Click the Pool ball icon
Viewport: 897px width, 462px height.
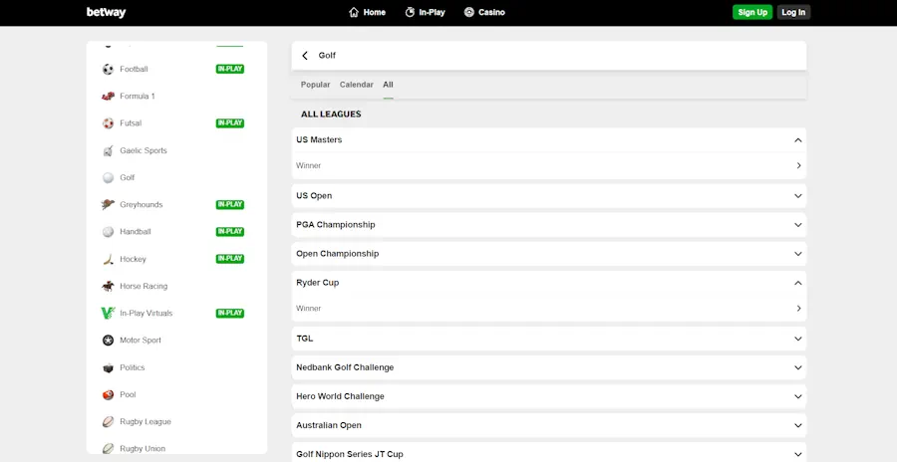click(108, 394)
